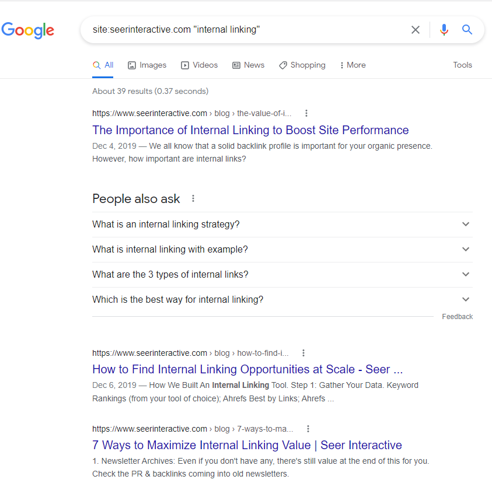Start voice search with microphone icon

click(x=444, y=30)
